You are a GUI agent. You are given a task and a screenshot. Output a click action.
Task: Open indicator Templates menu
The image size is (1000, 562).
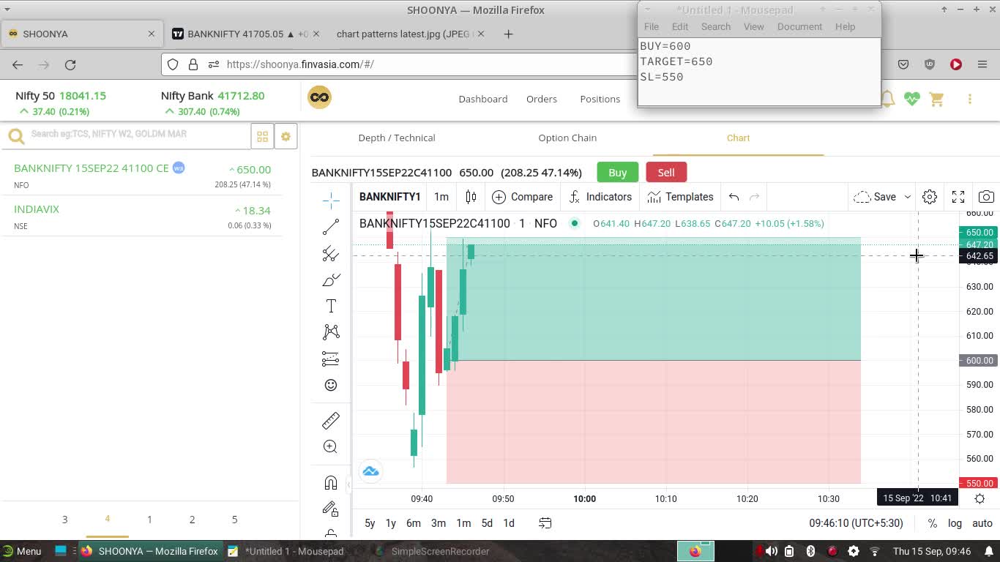680,197
